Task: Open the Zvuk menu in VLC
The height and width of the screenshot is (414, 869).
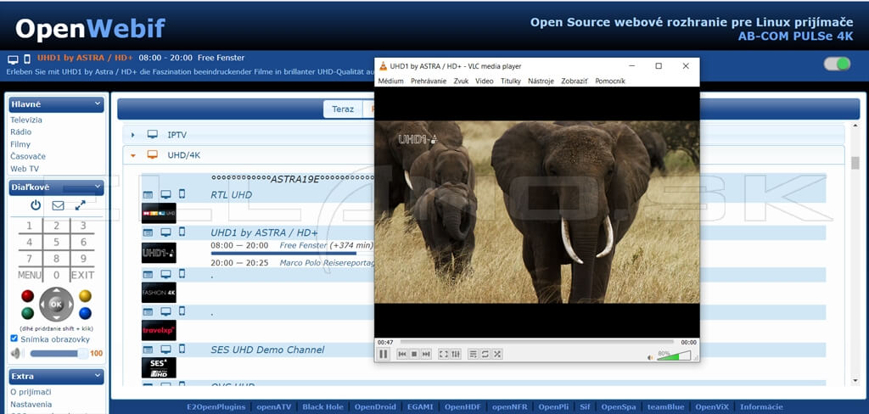Action: click(x=461, y=81)
